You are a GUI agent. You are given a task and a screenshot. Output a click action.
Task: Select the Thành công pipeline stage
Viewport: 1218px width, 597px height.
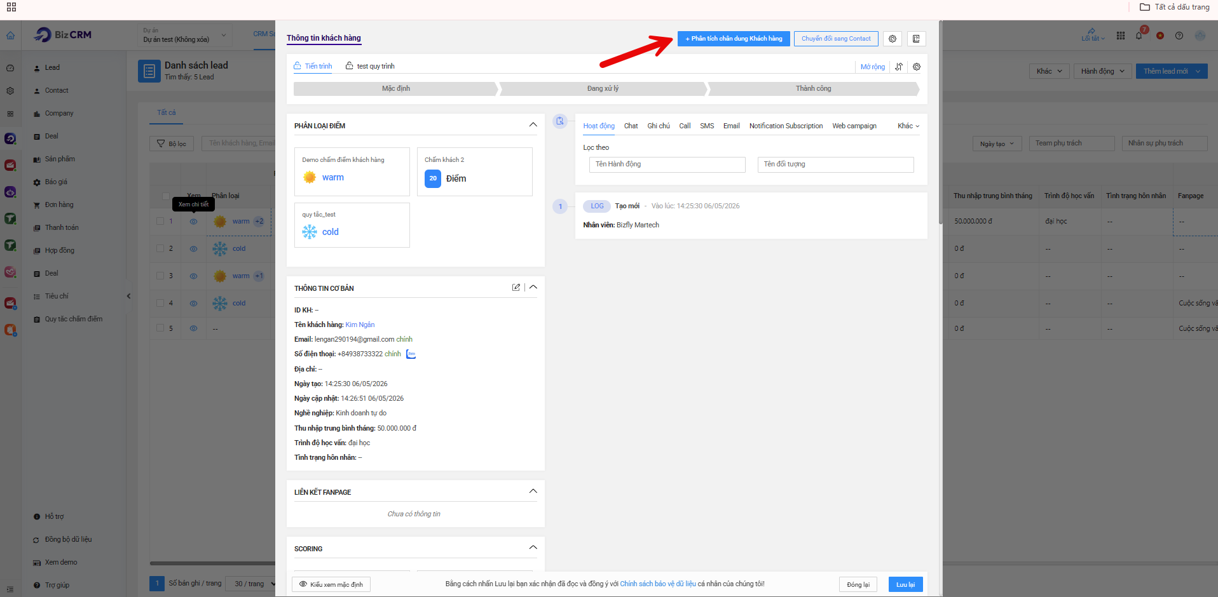point(814,89)
